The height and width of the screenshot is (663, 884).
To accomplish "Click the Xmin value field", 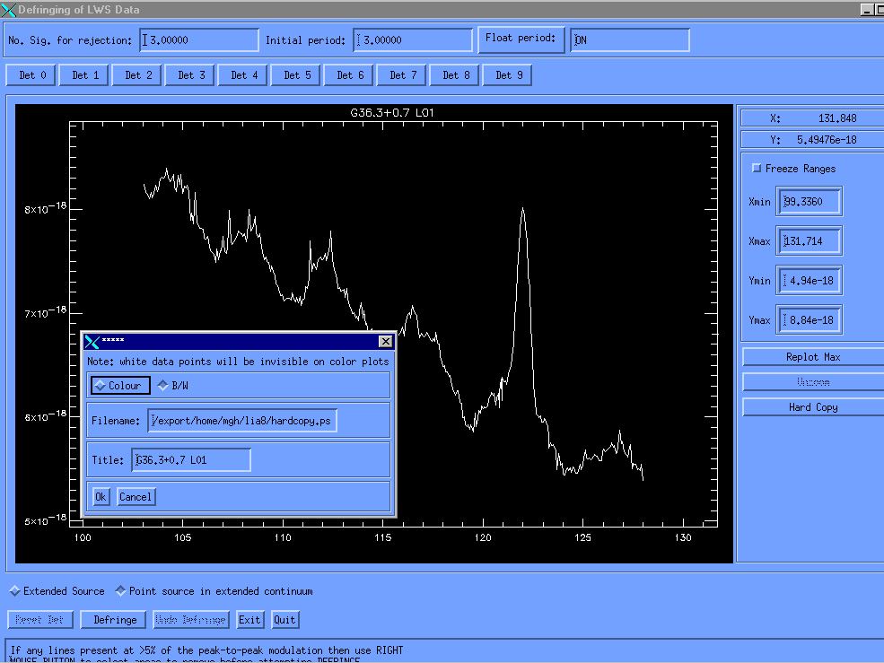I will click(810, 202).
